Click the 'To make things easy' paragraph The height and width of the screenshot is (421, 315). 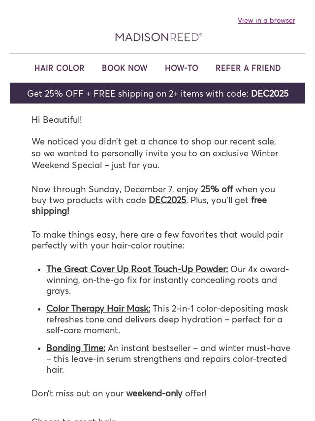tap(157, 240)
